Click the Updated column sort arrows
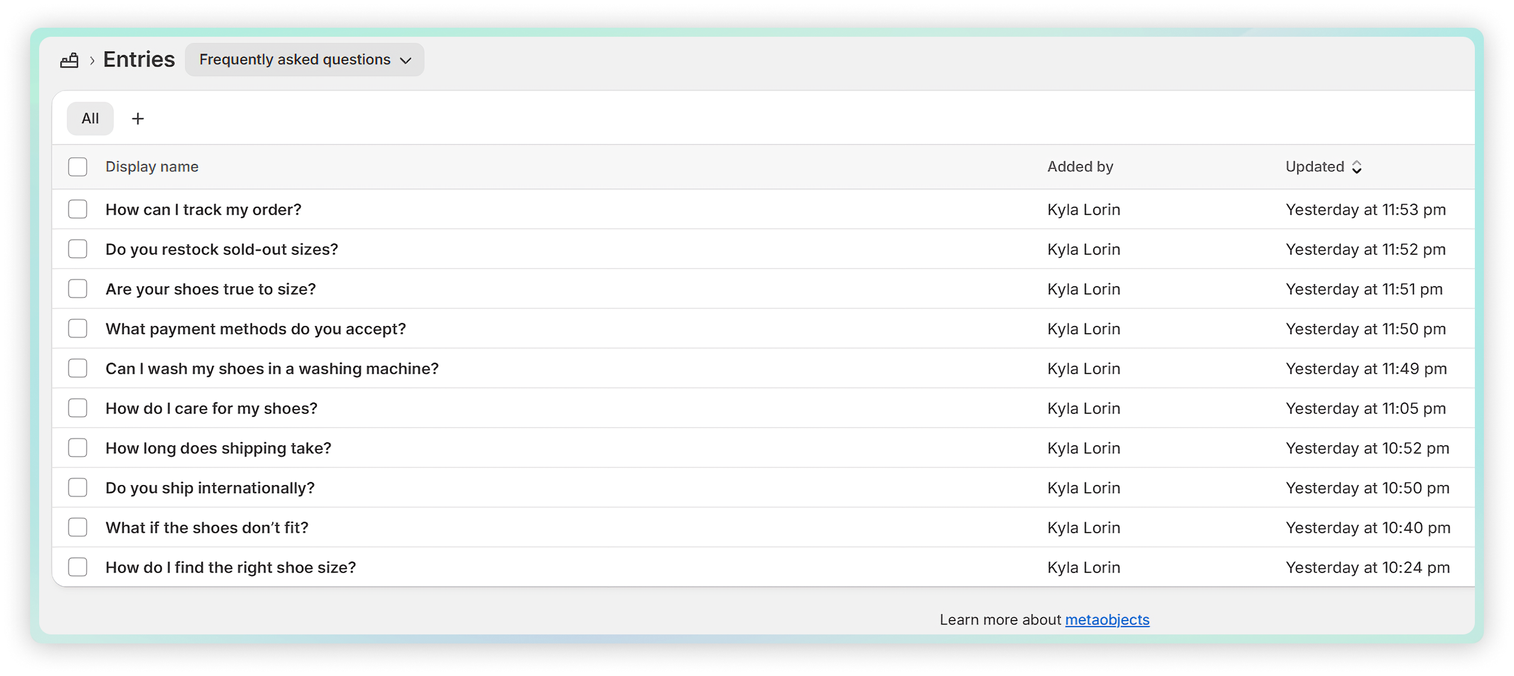Viewport: 1514px width, 676px height. coord(1356,167)
